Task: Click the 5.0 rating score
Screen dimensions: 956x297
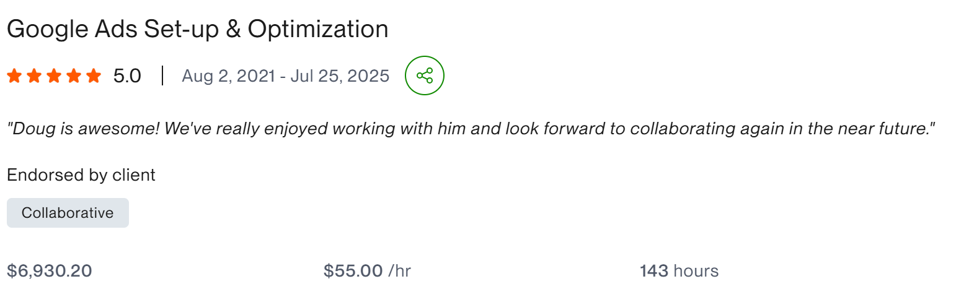Action: 127,76
